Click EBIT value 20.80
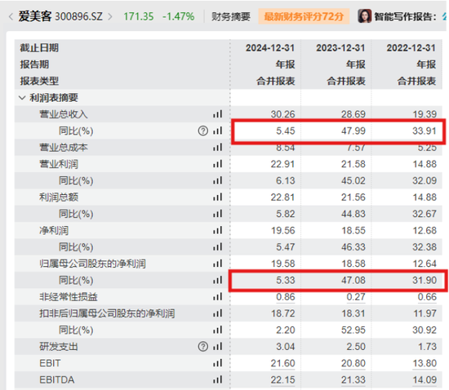 coord(353,363)
